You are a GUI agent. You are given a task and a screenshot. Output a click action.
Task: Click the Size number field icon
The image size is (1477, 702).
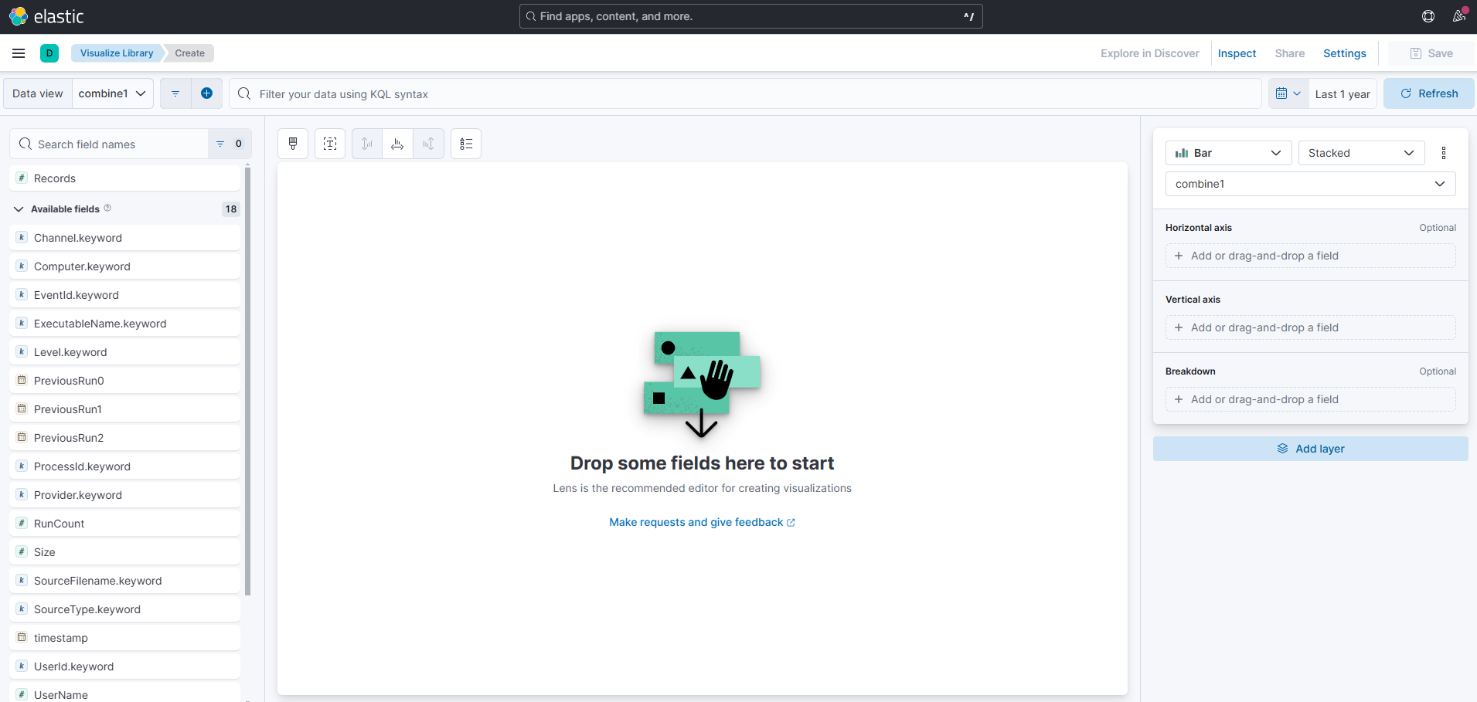(x=22, y=551)
